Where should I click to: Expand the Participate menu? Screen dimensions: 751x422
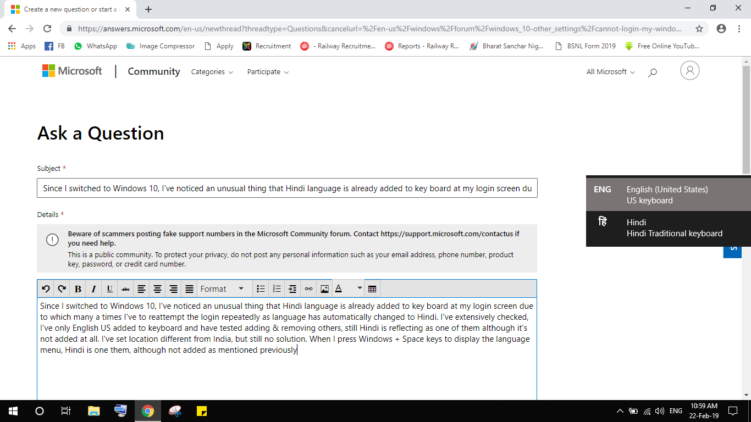[268, 72]
